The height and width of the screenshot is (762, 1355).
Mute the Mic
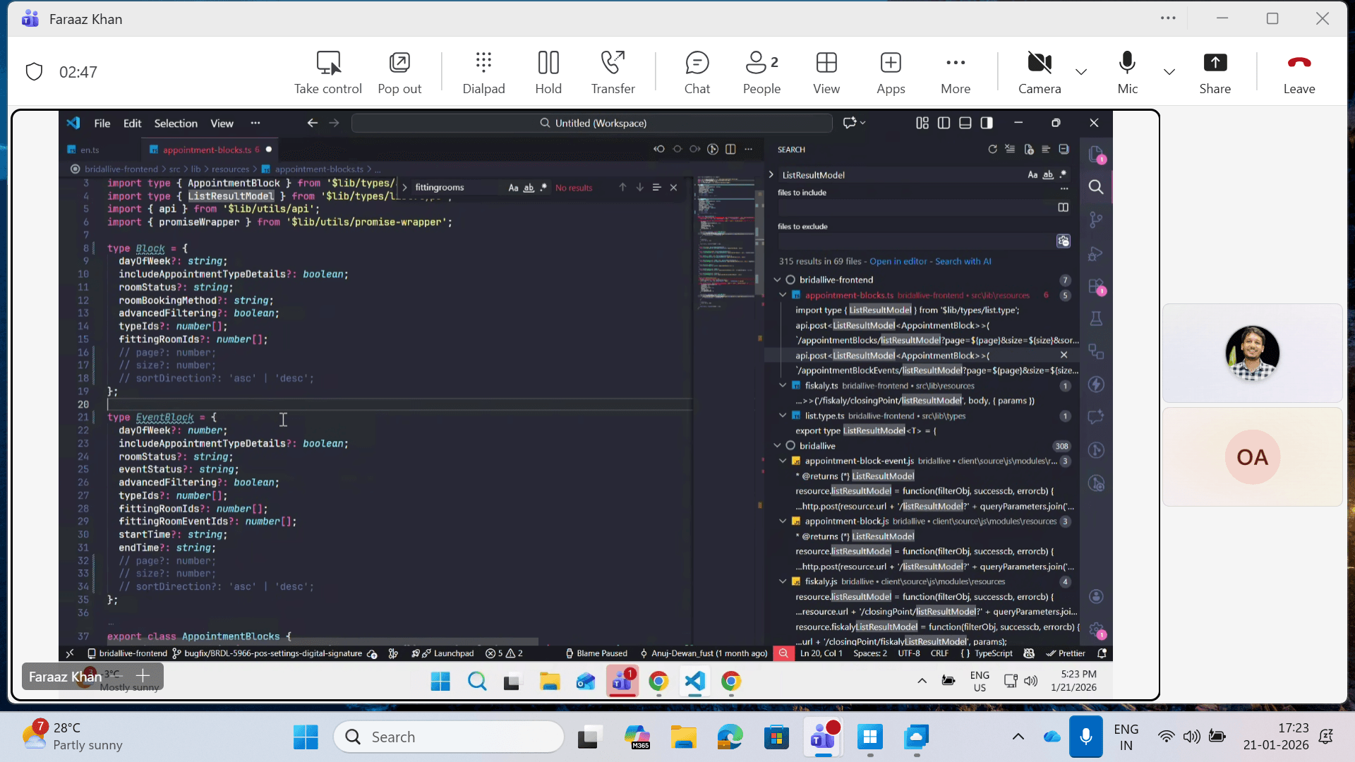1128,72
